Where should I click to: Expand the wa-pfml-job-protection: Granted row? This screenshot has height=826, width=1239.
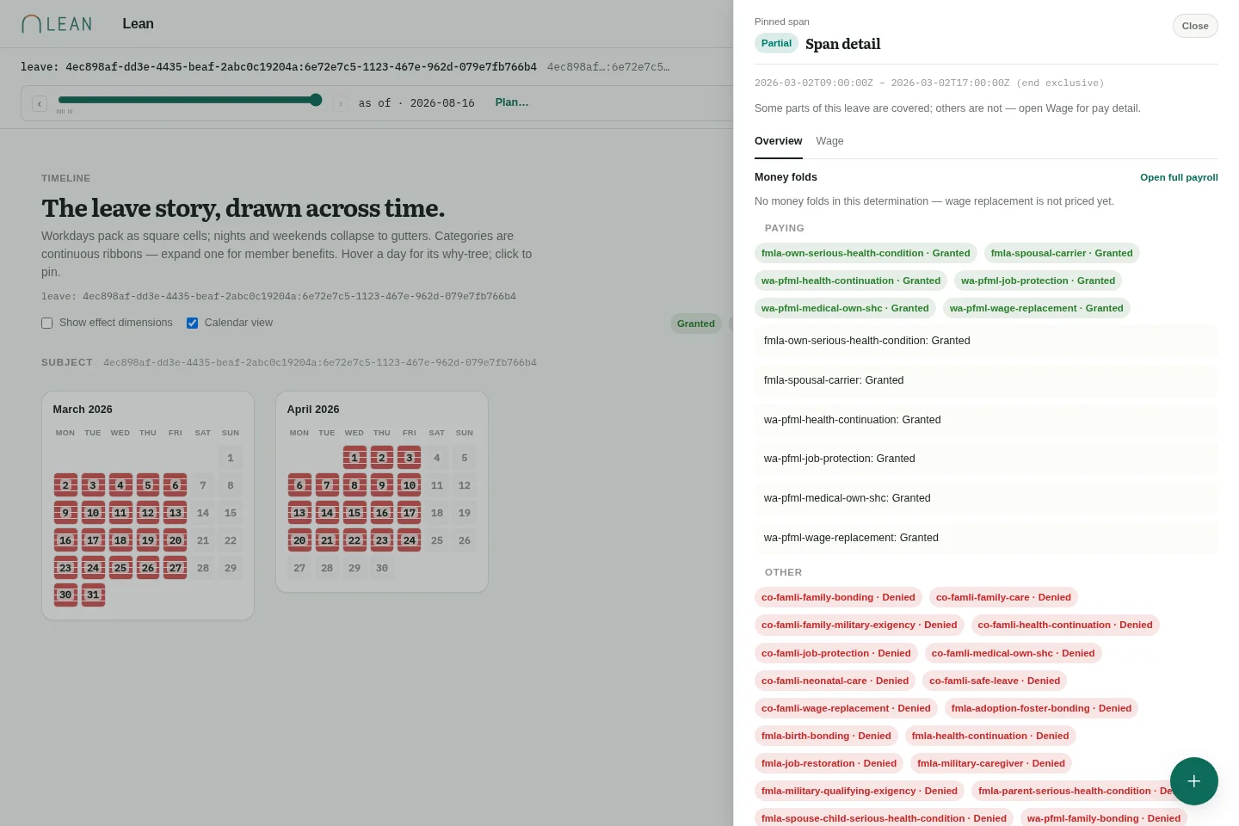point(986,459)
